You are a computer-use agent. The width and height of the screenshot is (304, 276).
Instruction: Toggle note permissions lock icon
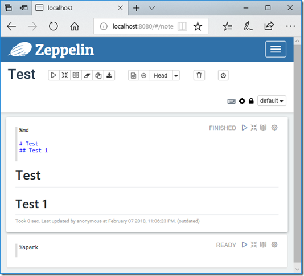click(251, 101)
